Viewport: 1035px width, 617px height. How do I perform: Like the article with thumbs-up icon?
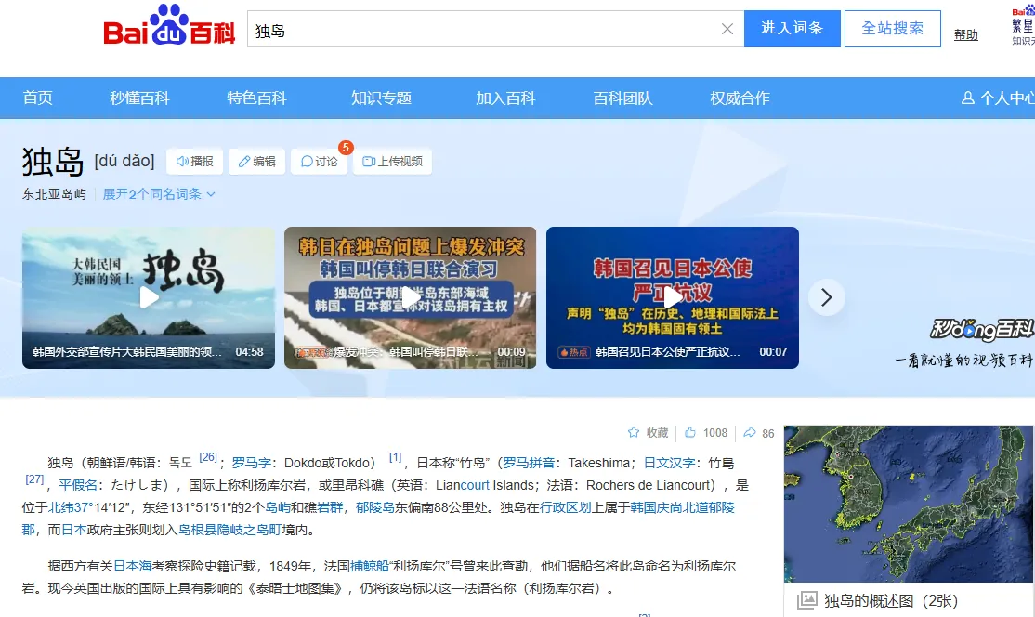pos(690,433)
